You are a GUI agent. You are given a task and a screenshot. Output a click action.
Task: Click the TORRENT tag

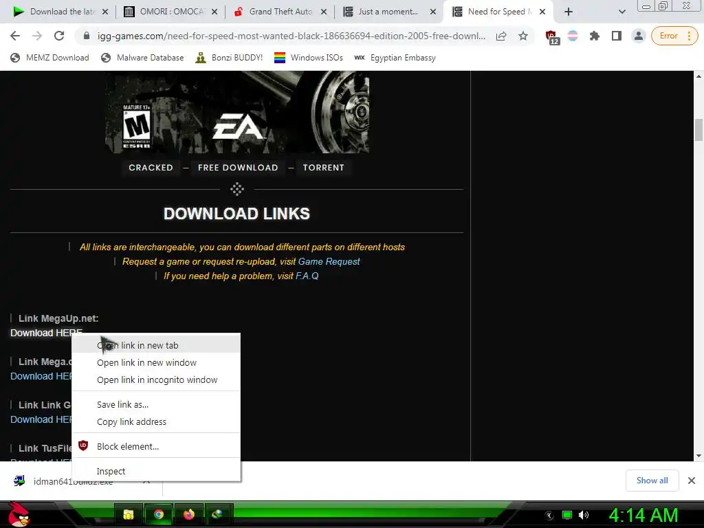coord(323,168)
